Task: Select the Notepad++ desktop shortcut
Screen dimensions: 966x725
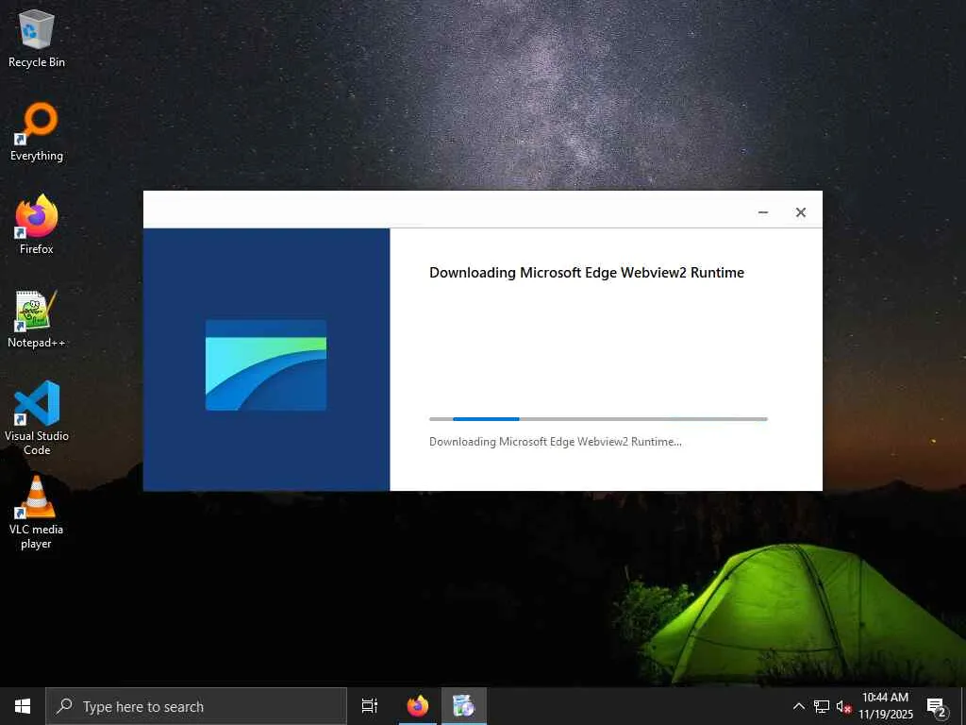Action: point(37,319)
